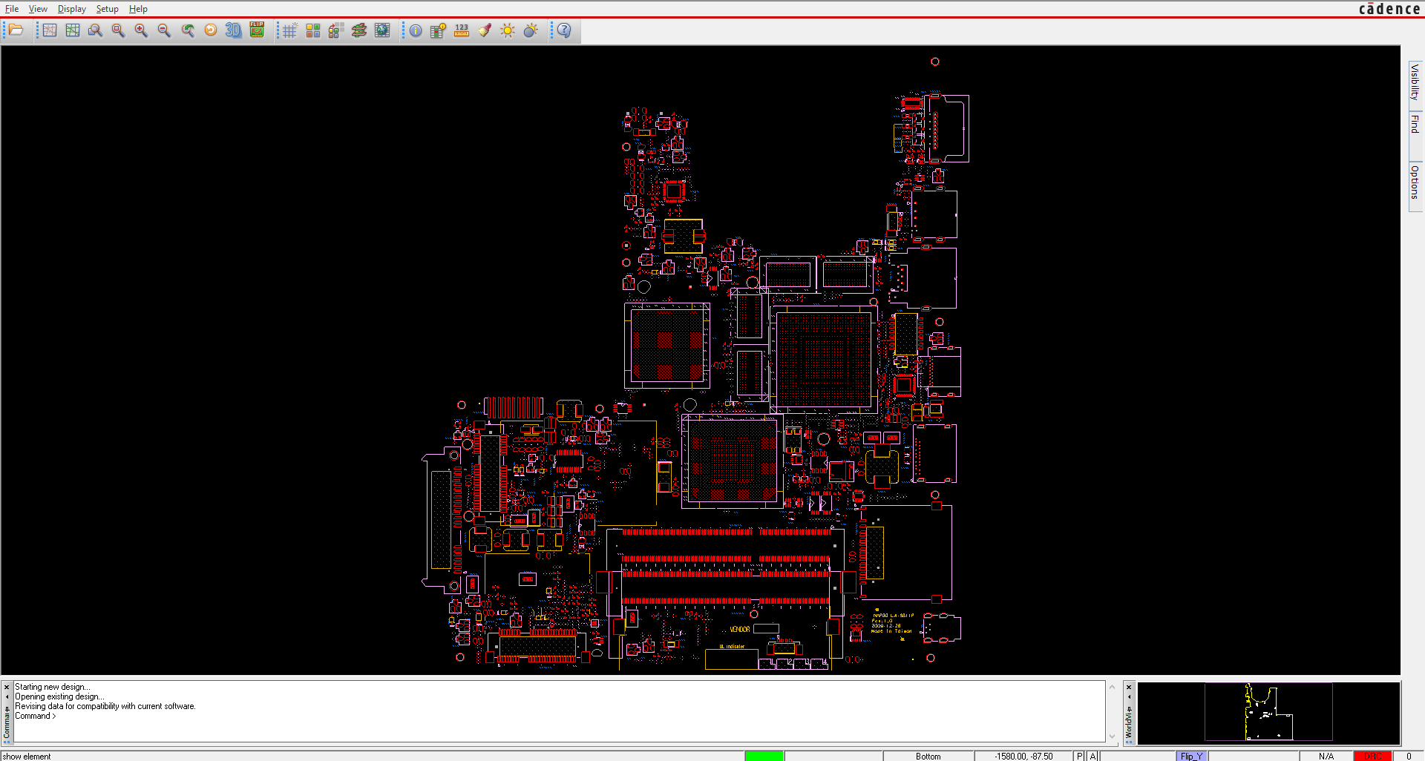This screenshot has height=761, width=1425.
Task: Click the DRC count value 0
Action: 1409,756
